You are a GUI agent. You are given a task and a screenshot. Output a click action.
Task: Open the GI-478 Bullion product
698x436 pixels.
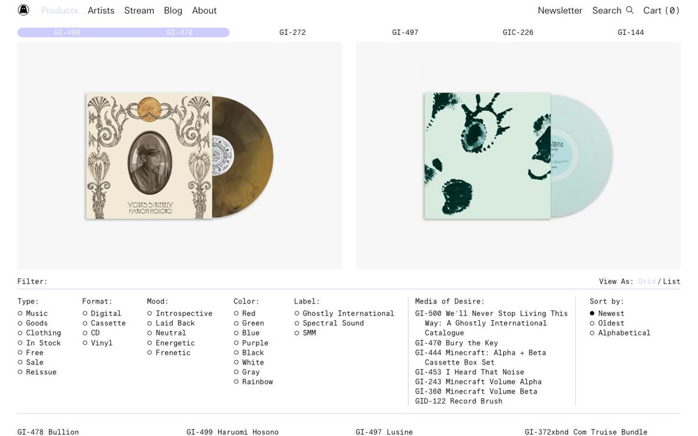coord(48,432)
